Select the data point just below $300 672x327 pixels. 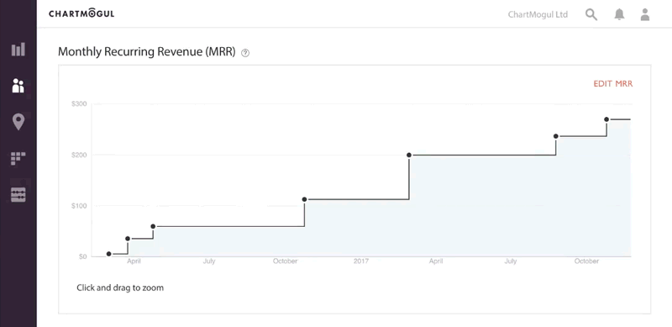pyautogui.click(x=606, y=119)
